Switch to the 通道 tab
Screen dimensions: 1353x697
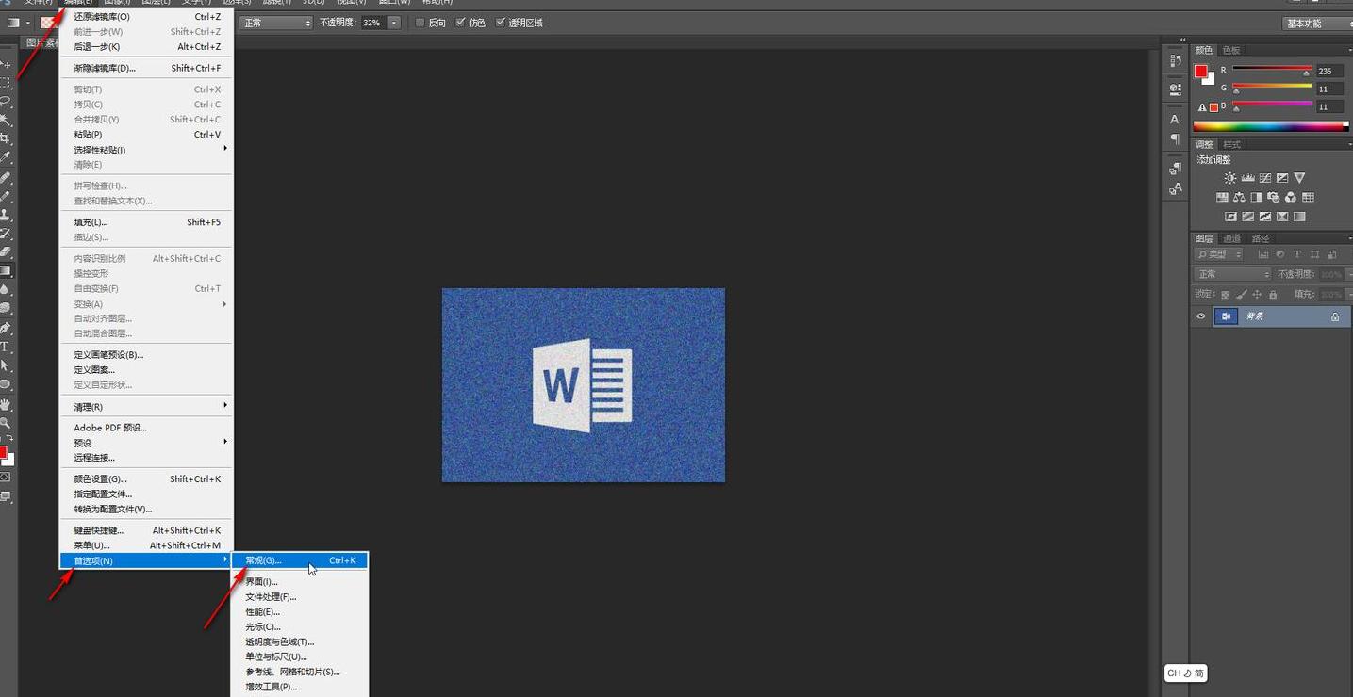click(x=1231, y=238)
